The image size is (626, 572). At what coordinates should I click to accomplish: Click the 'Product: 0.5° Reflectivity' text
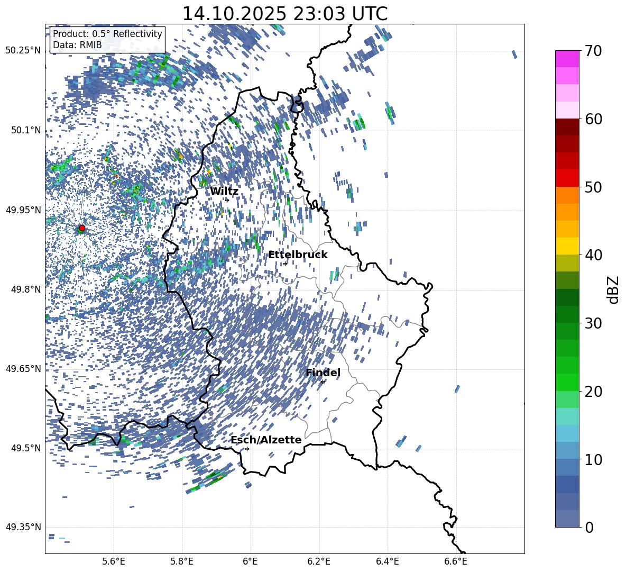pos(107,34)
